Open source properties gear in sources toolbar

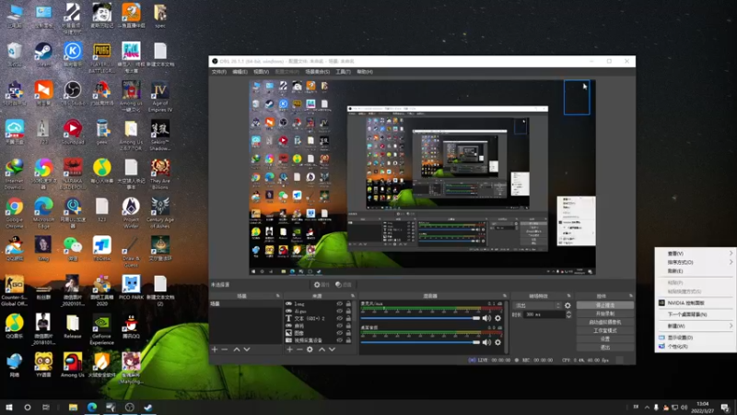[x=310, y=350]
